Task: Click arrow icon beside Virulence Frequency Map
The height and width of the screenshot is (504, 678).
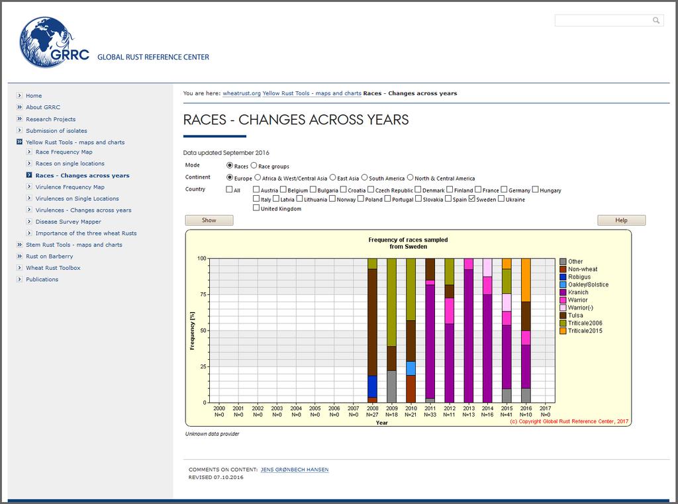Action: tap(29, 187)
